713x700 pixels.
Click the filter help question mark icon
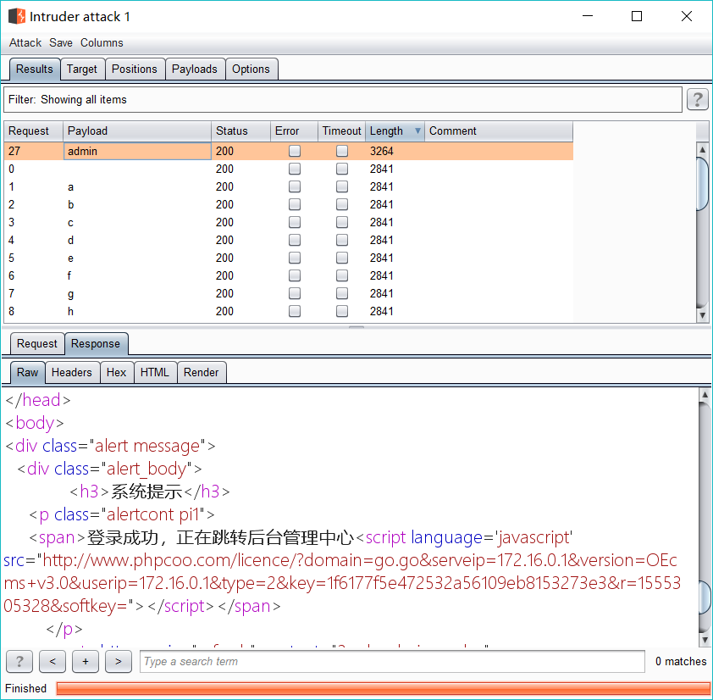coord(697,99)
